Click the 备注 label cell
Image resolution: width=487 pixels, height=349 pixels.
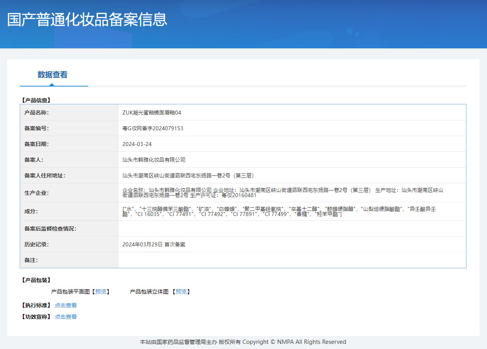click(69, 260)
